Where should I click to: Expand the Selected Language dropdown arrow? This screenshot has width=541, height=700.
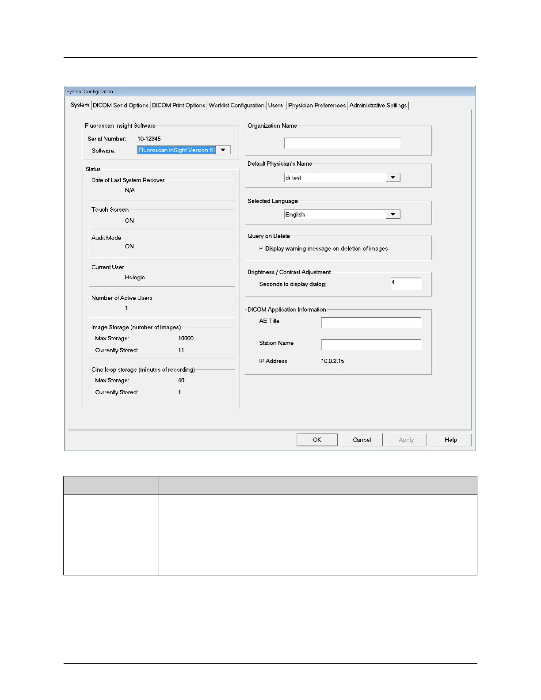point(393,214)
